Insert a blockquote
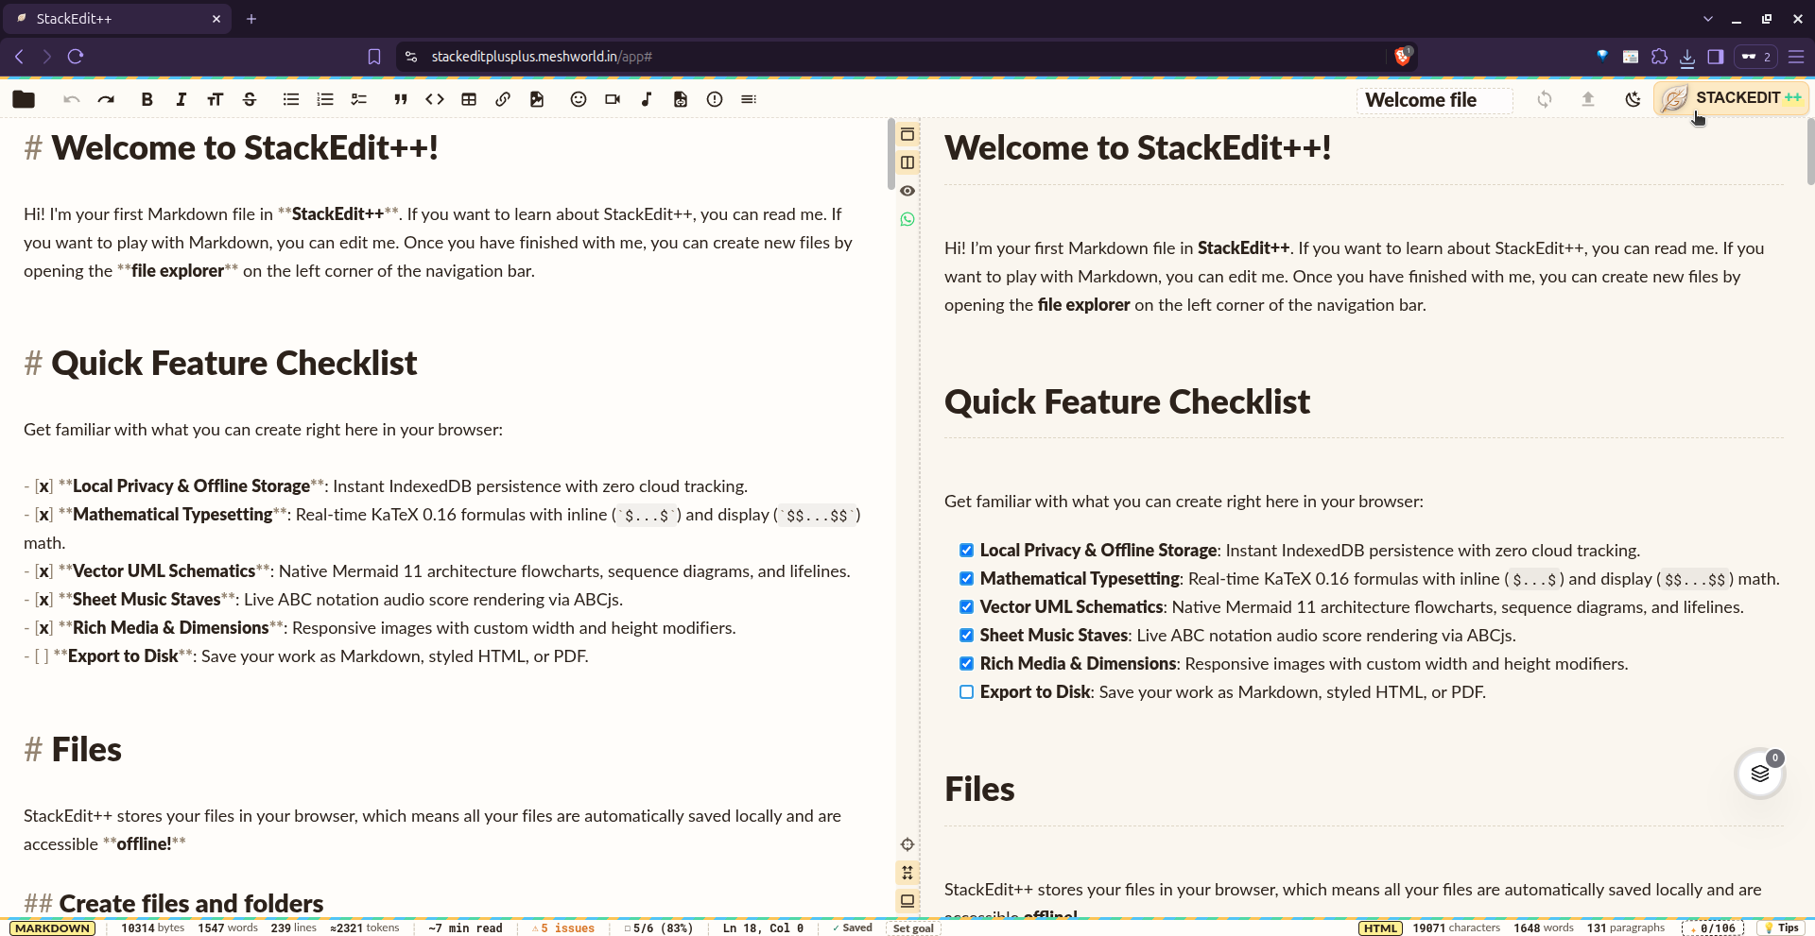 pyautogui.click(x=401, y=99)
